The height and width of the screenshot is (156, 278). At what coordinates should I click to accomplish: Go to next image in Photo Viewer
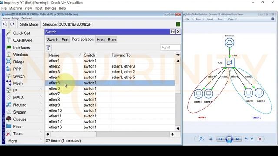(x=238, y=139)
